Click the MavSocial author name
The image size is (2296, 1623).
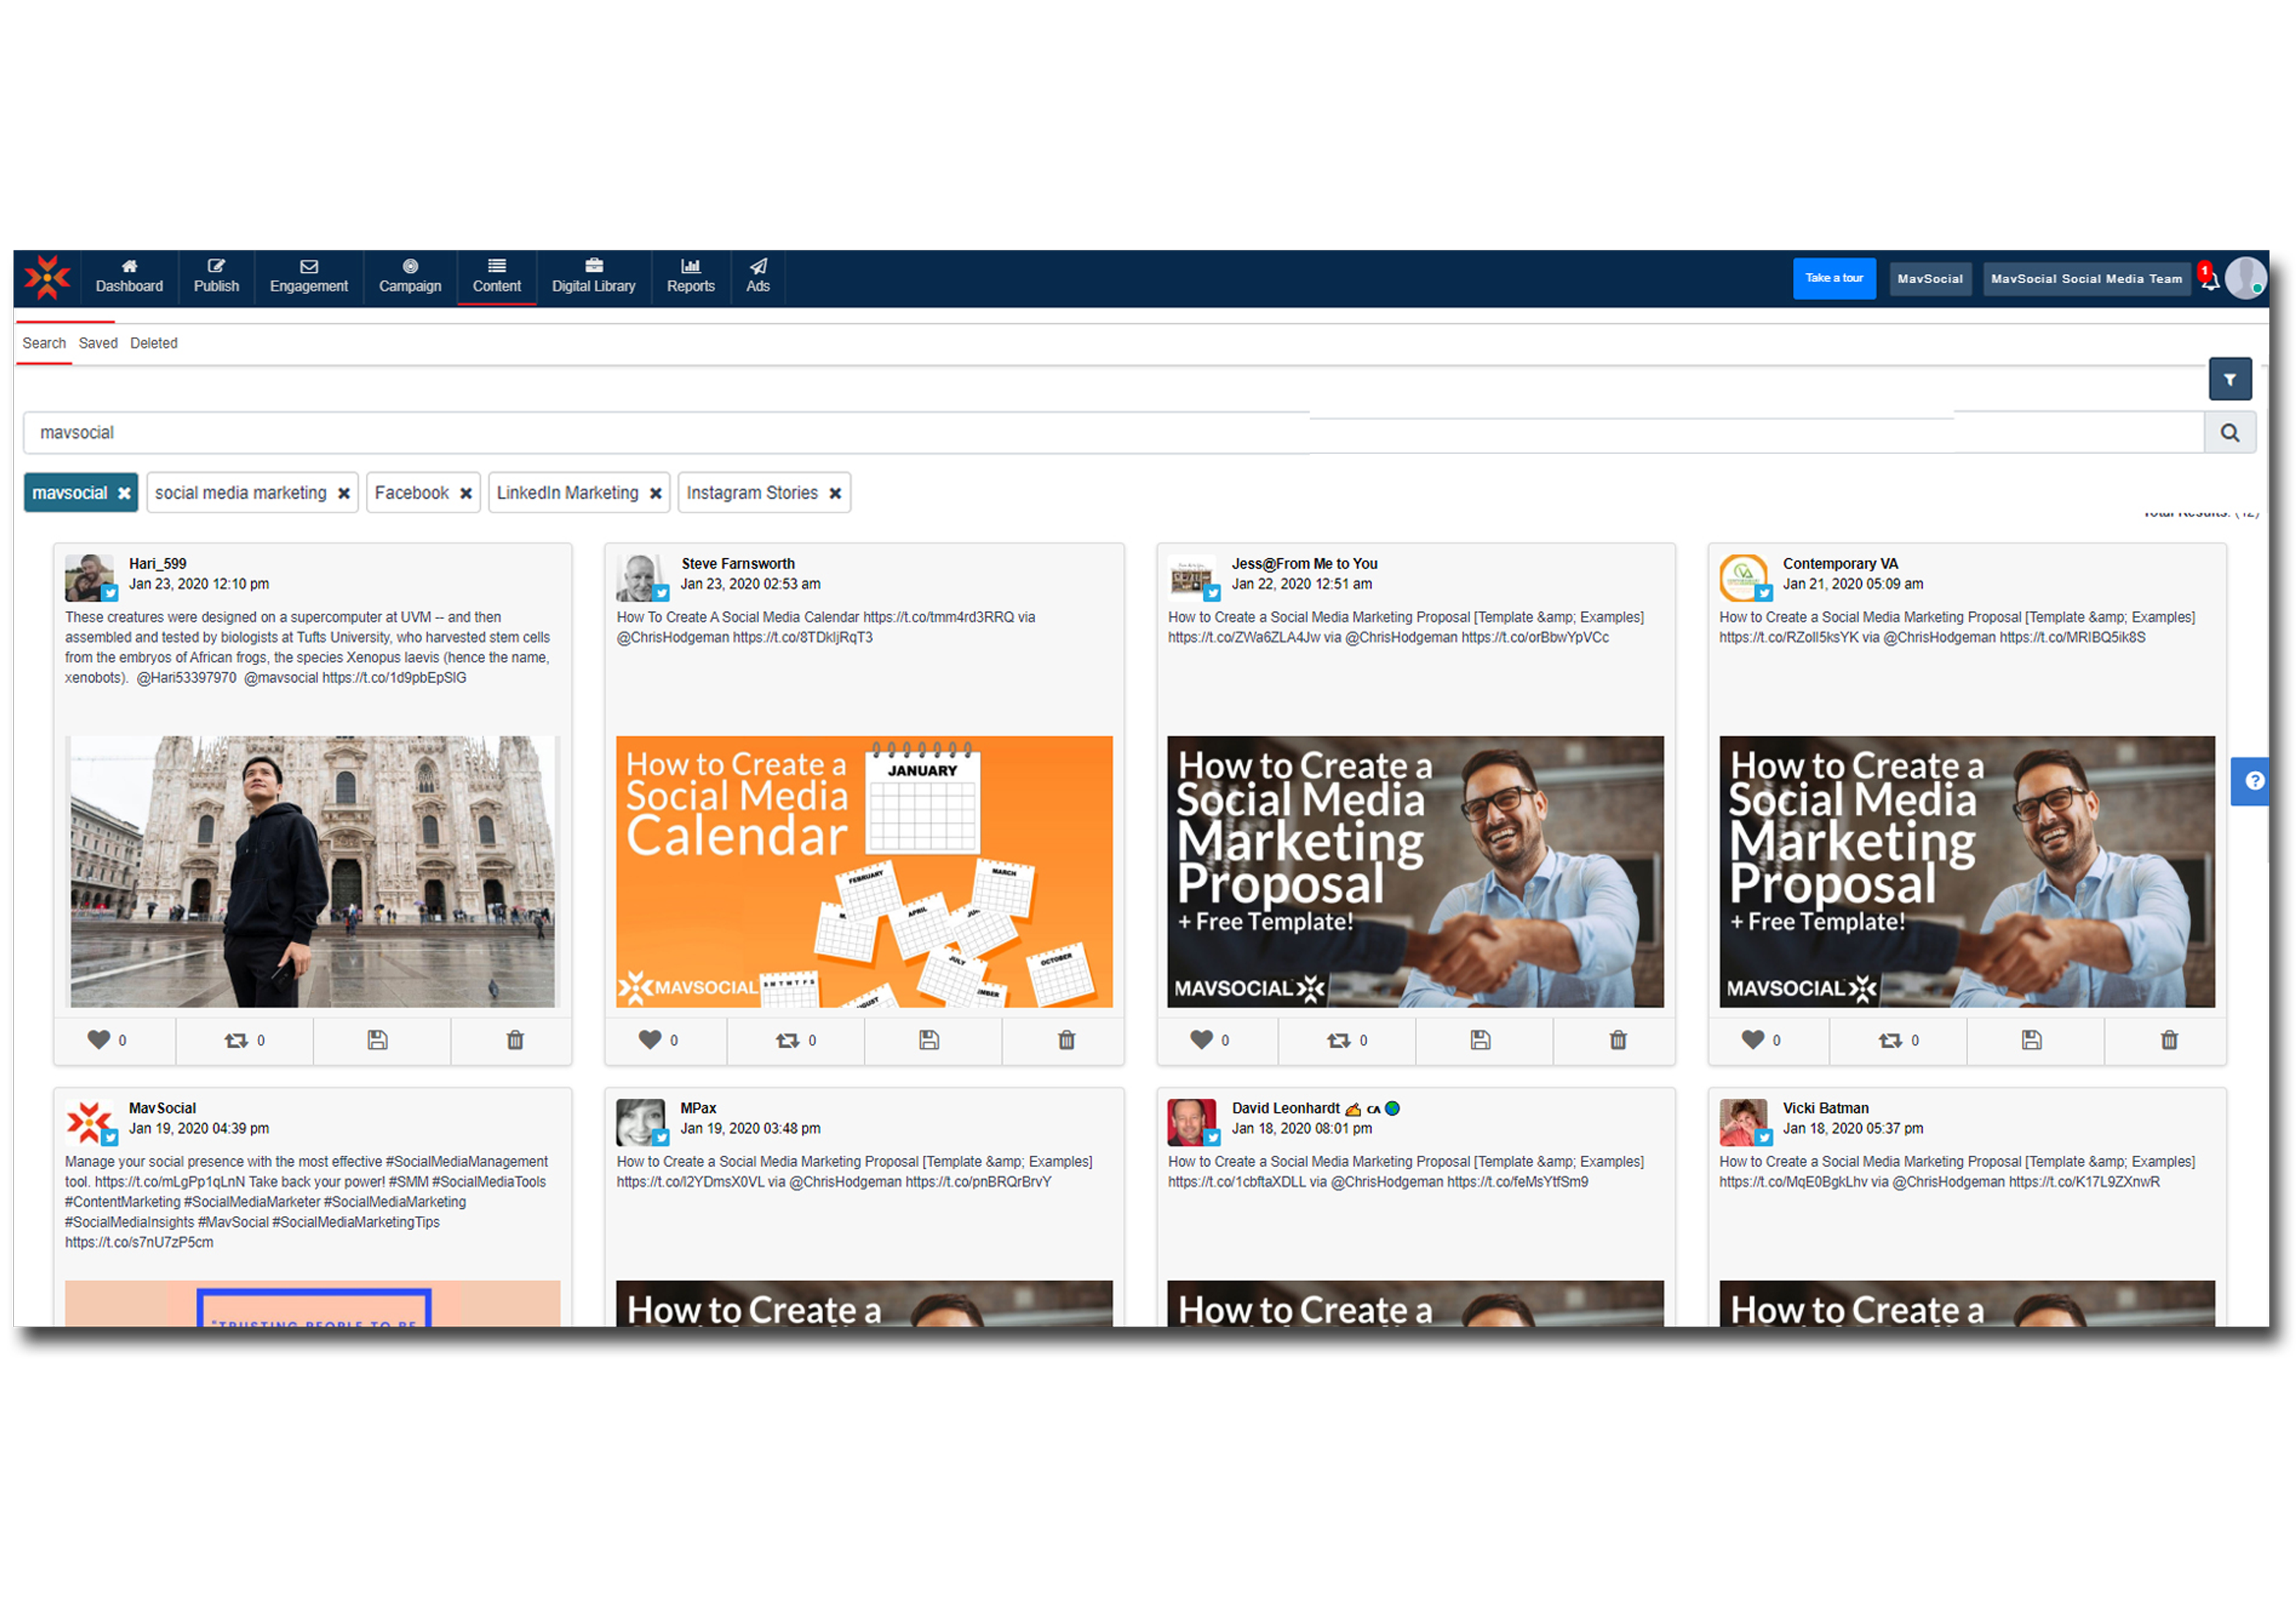coord(162,1108)
